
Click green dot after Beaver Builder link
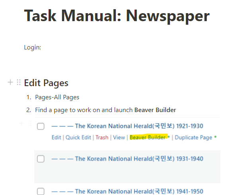(x=169, y=137)
